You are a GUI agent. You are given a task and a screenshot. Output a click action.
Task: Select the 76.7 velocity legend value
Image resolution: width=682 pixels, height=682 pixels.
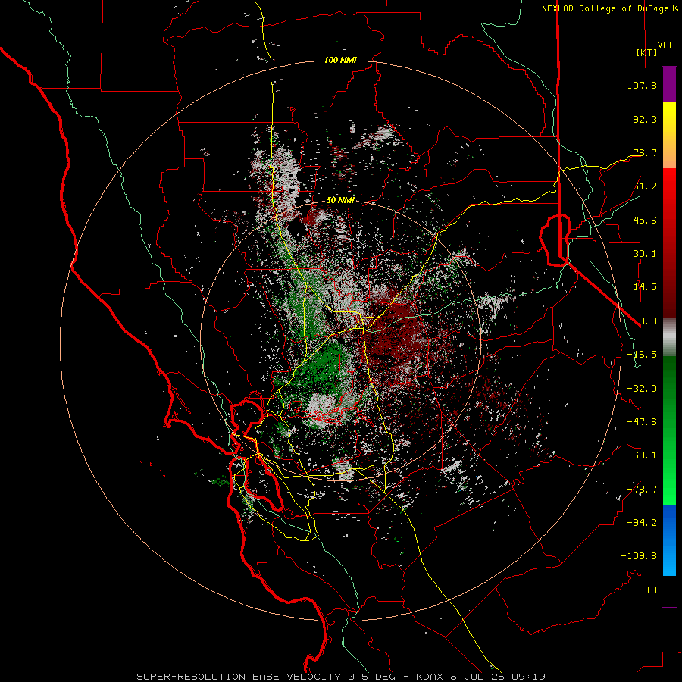click(x=645, y=152)
